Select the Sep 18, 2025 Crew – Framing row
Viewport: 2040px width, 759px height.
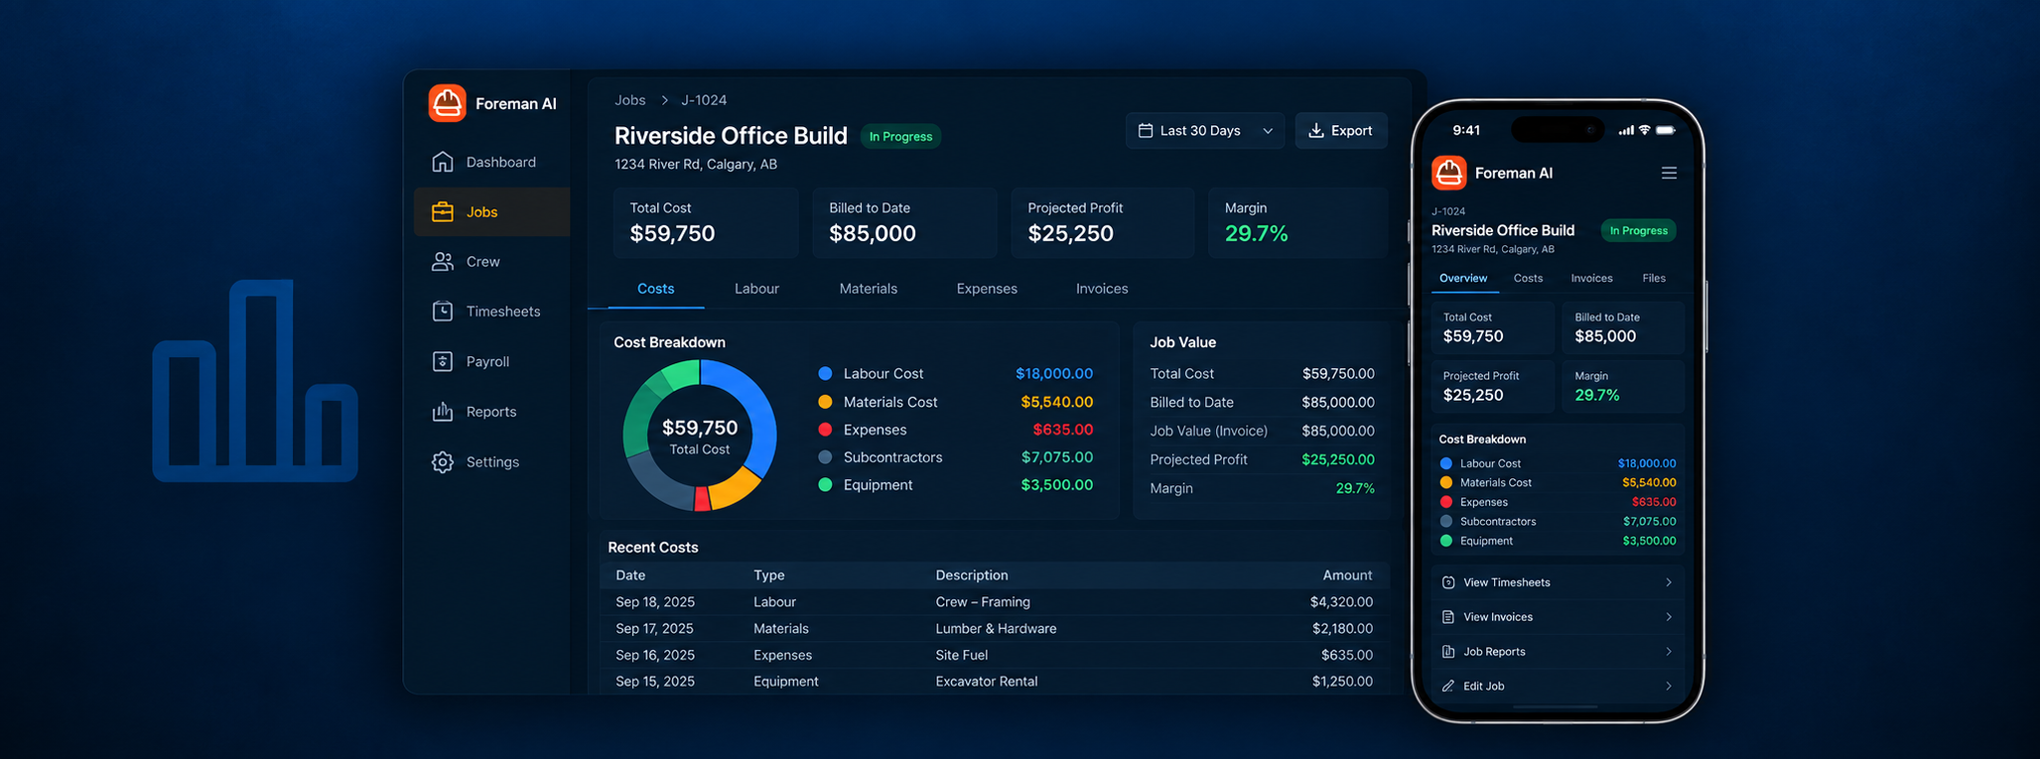(994, 602)
